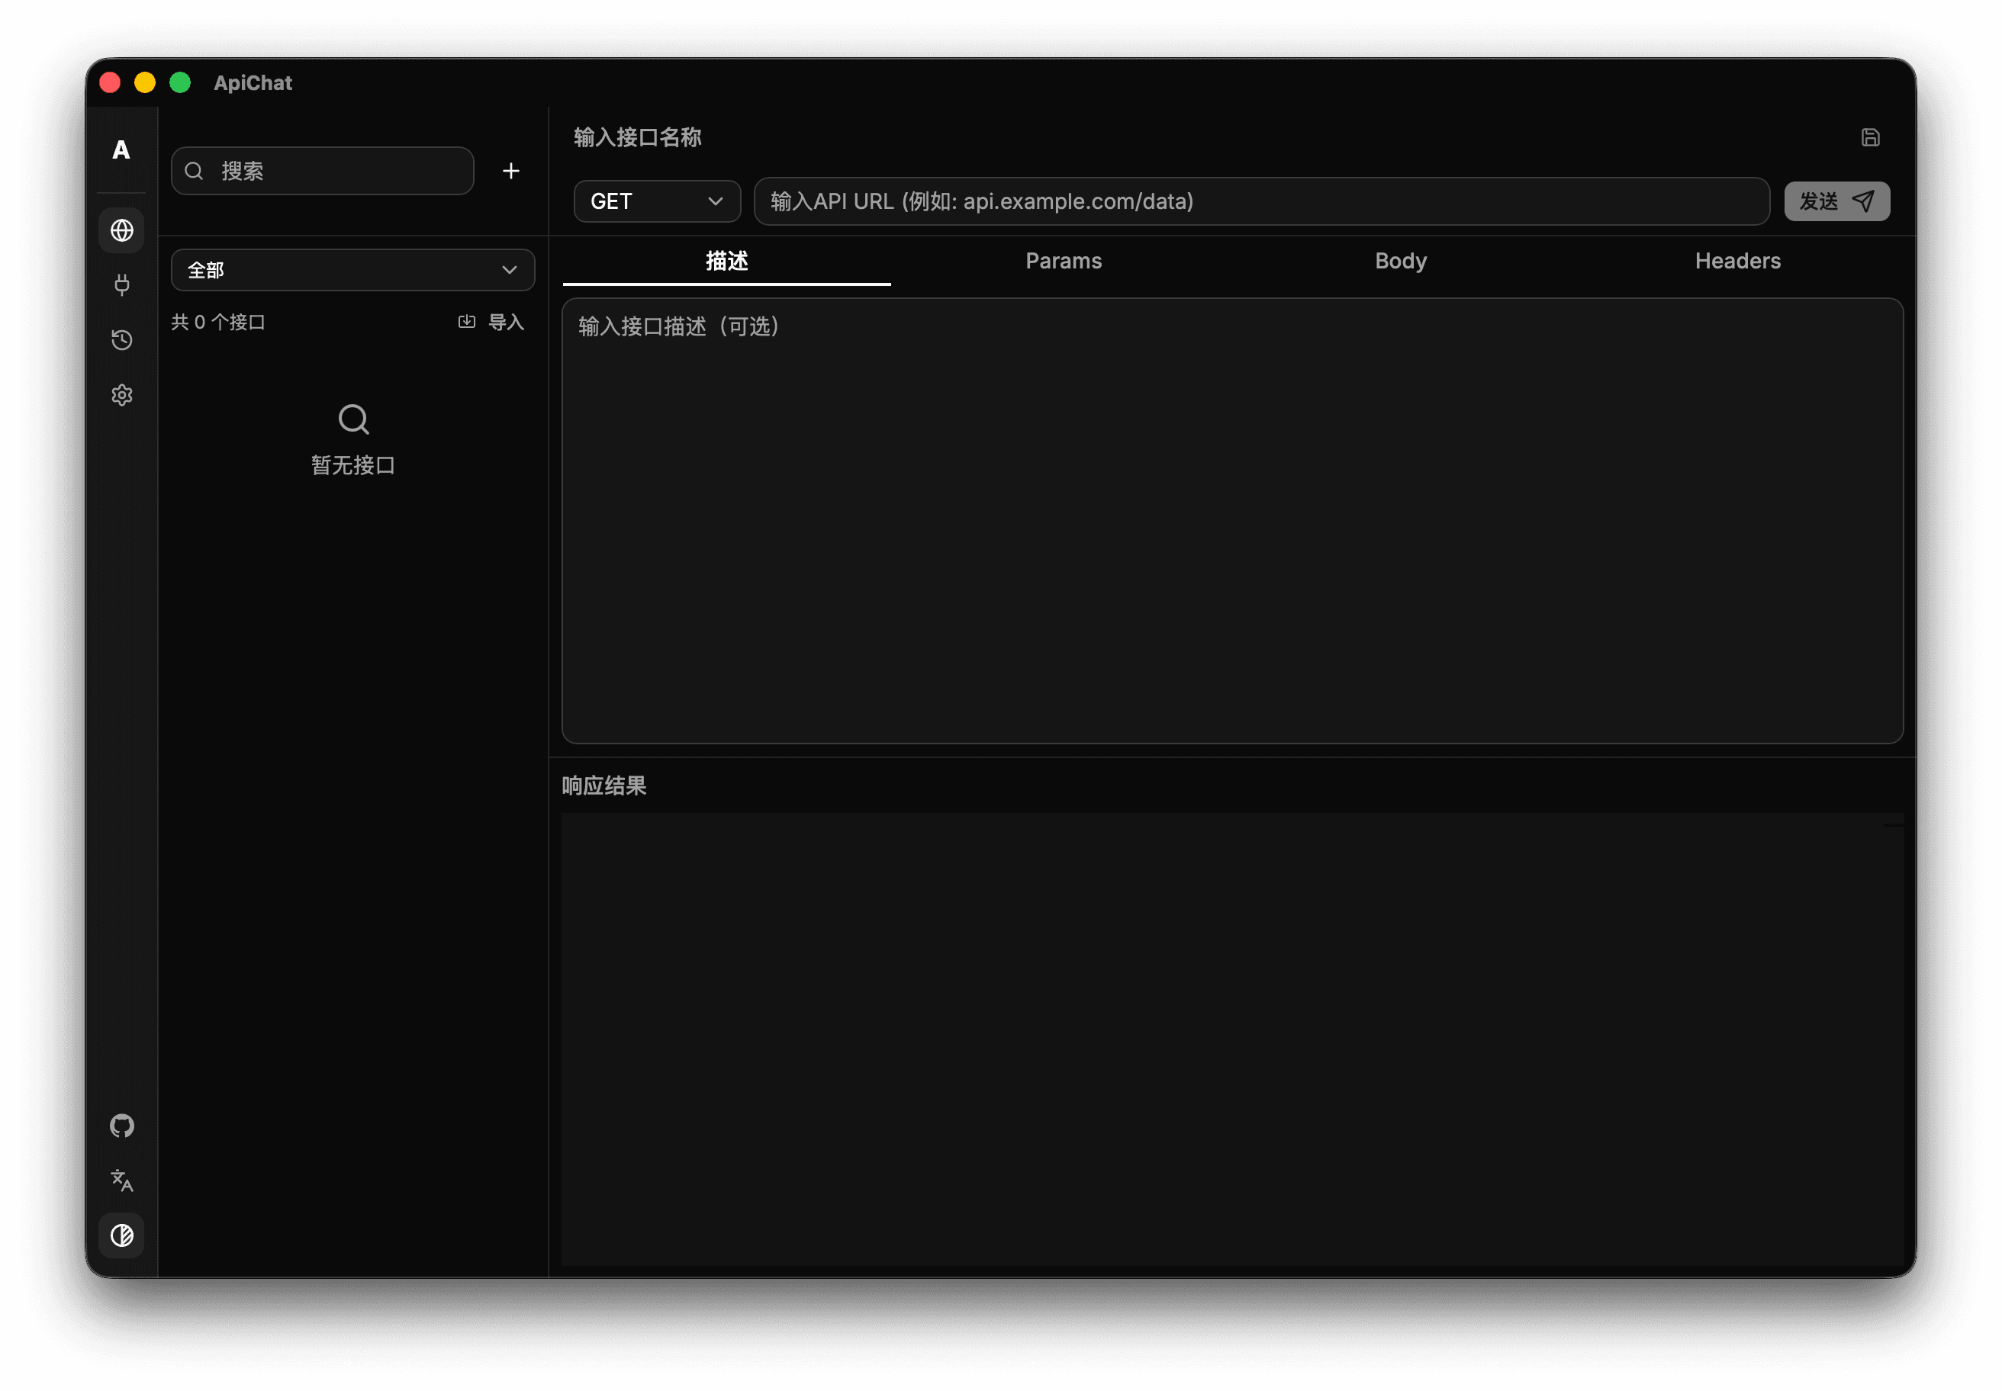Toggle dark/light theme contrast icon

(121, 1235)
